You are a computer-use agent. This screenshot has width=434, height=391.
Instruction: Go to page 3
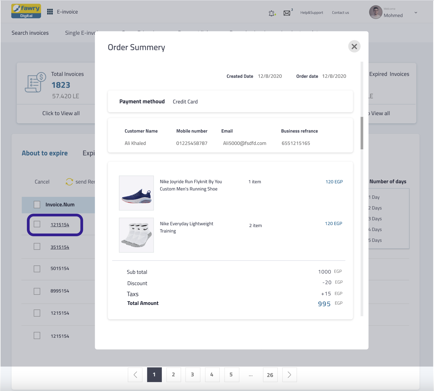point(193,375)
